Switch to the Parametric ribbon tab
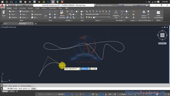The width and height of the screenshot is (170, 96). tap(53, 8)
